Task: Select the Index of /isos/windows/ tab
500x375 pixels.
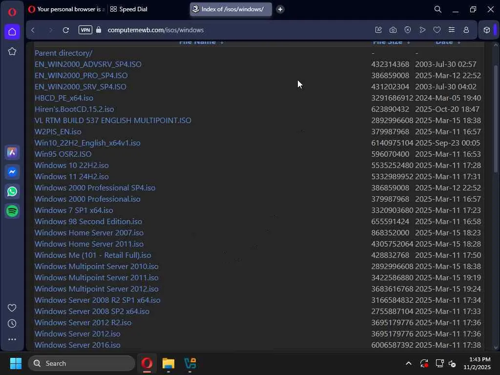Action: pos(231,9)
